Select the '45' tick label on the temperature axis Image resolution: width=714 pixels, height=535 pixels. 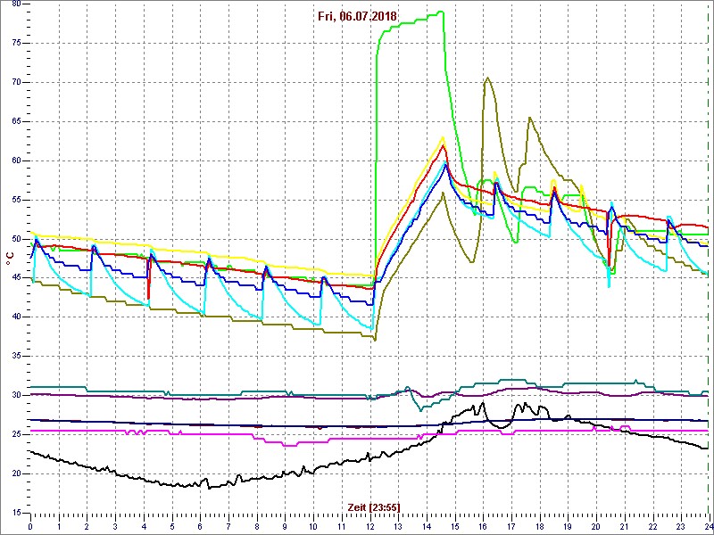coord(14,278)
